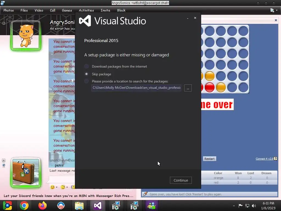Viewport: 281px width, 211px height.
Task: Click the Discord Rich Presence banner text
Action: pos(68,196)
